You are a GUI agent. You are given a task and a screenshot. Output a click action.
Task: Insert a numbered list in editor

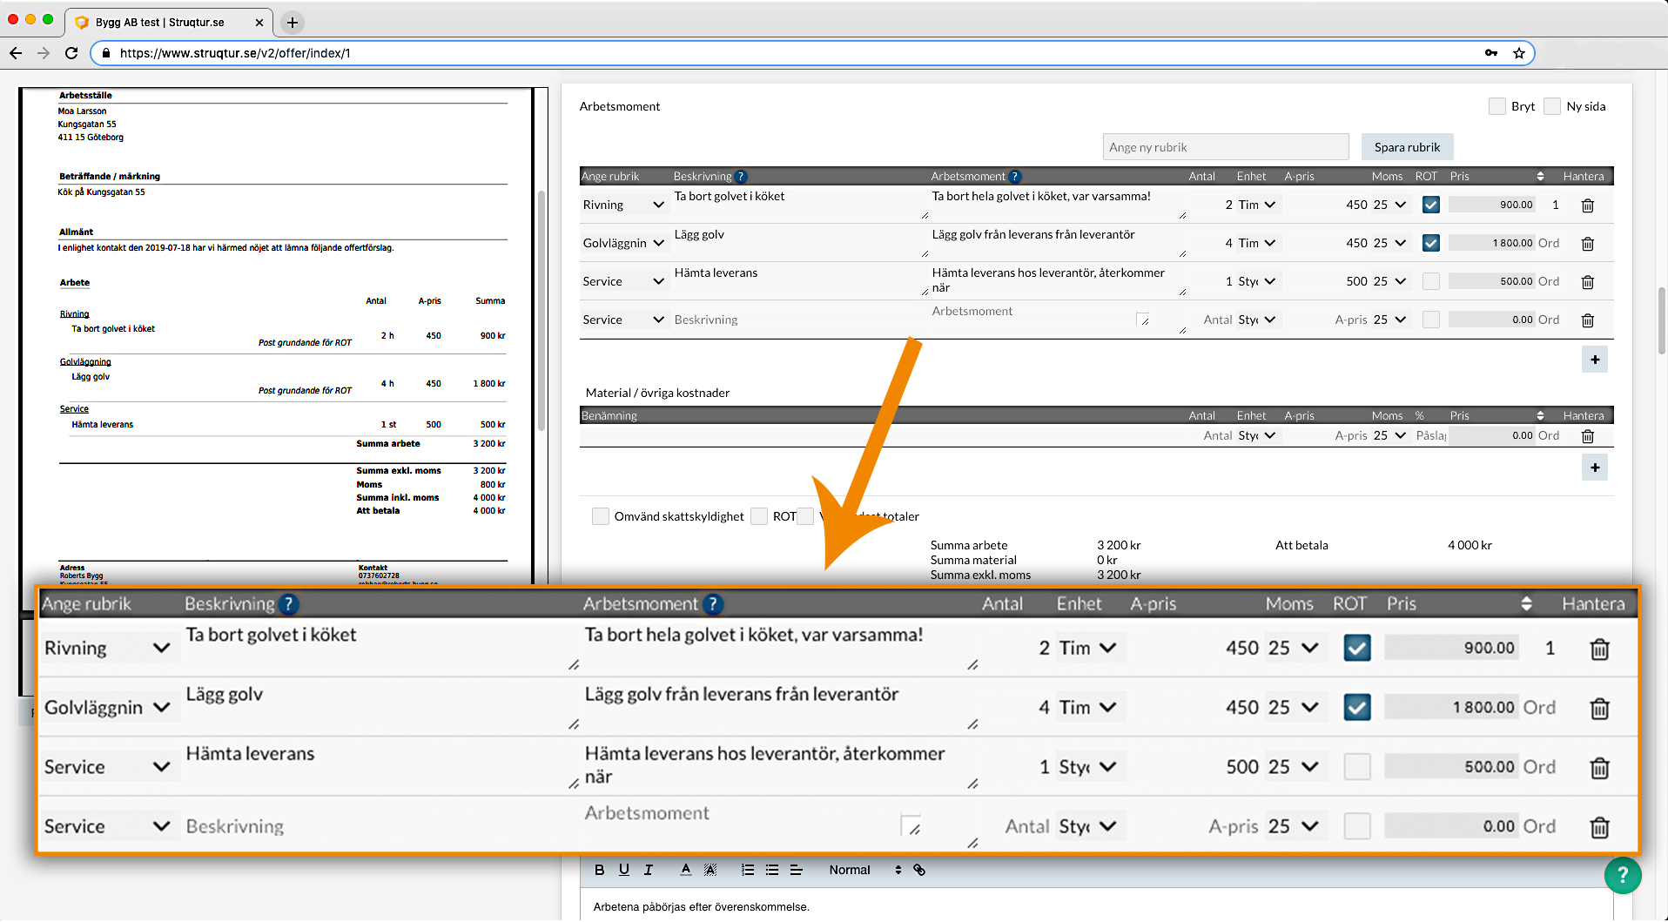pos(747,870)
